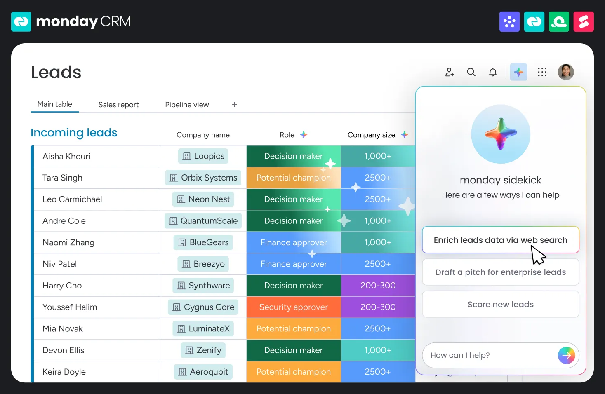Open Niv Patel's Finance approver role cell
This screenshot has height=394, width=605.
294,264
